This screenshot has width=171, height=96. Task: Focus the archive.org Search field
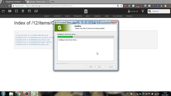[x=159, y=11]
